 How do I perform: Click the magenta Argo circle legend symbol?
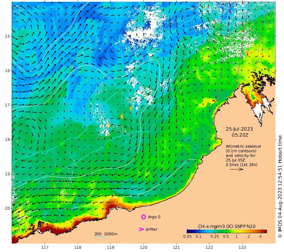click(143, 217)
